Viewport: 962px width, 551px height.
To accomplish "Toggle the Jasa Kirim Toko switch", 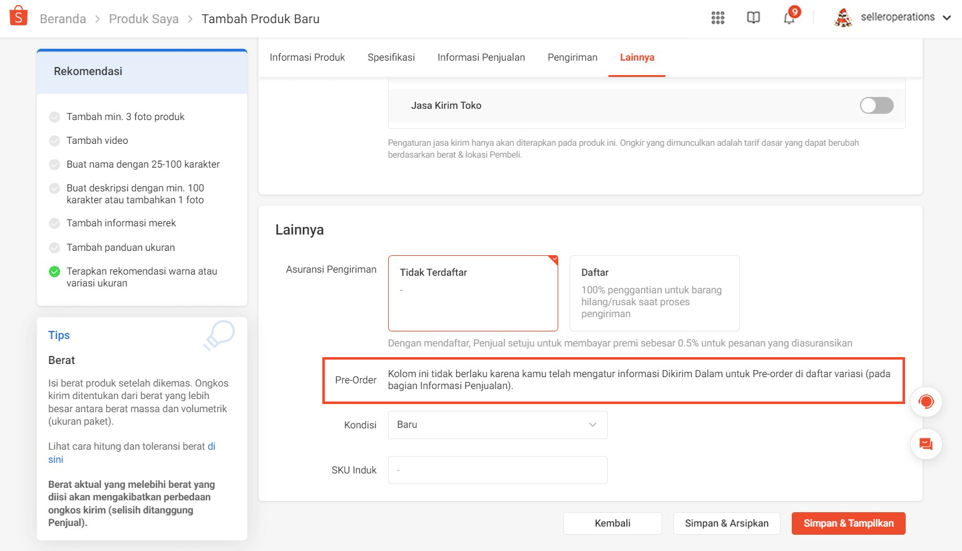I will point(876,106).
